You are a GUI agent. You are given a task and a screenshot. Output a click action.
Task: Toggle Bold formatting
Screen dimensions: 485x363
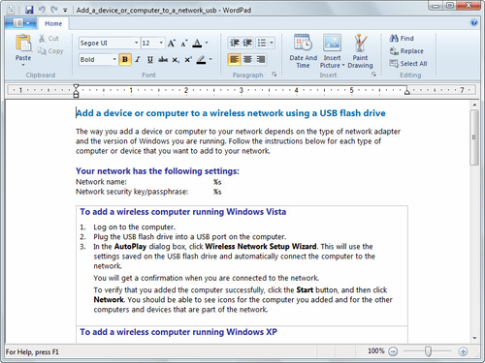tap(125, 60)
